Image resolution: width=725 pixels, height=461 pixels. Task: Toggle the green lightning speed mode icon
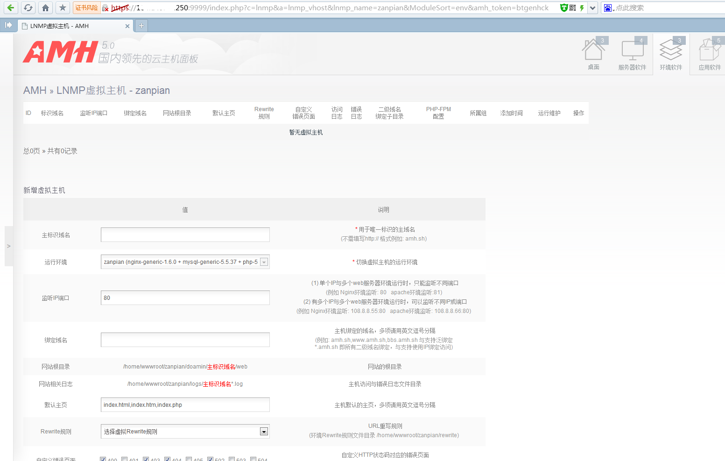tap(582, 7)
